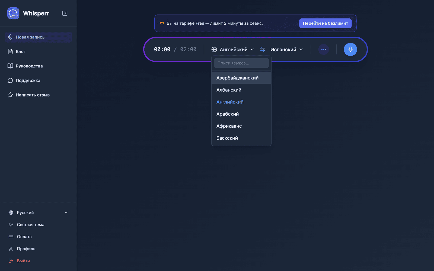Image resolution: width=434 pixels, height=271 pixels.
Task: Click the microphone icon beside Новая запись
Action: coord(10,37)
